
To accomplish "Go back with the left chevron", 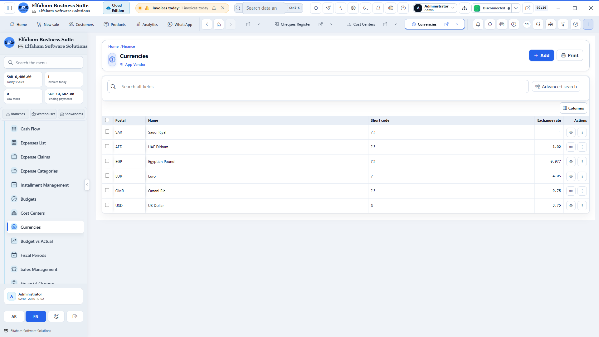I will 207,24.
